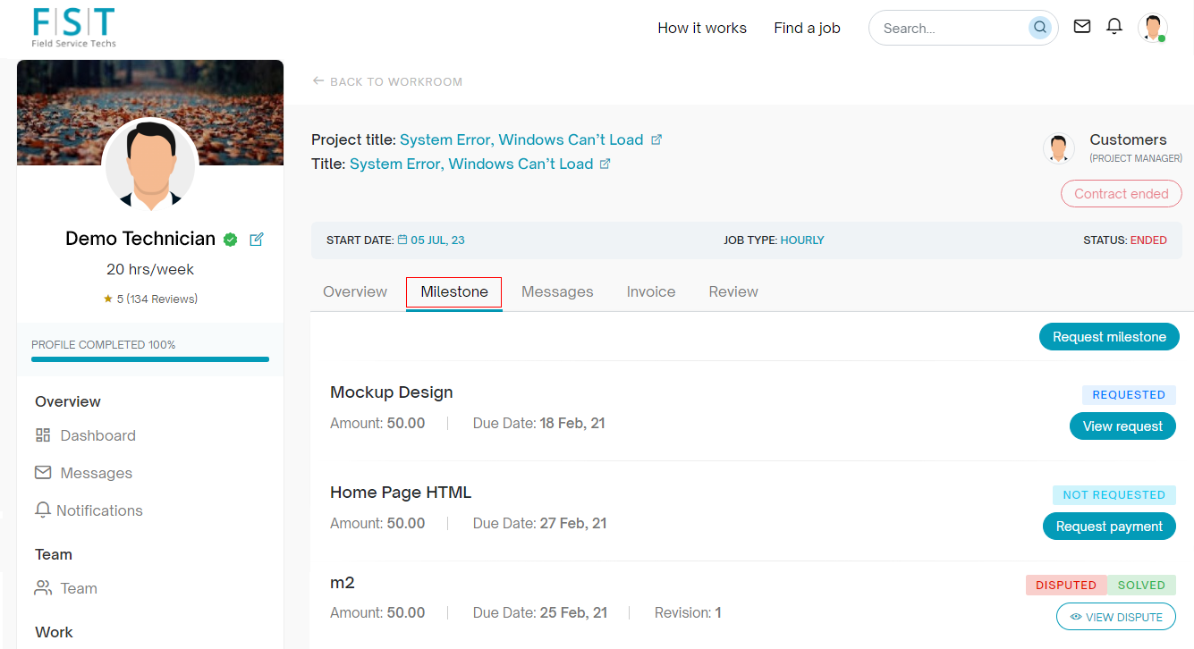The image size is (1194, 649).
Task: Click the profile completed progress bar
Action: 150,359
